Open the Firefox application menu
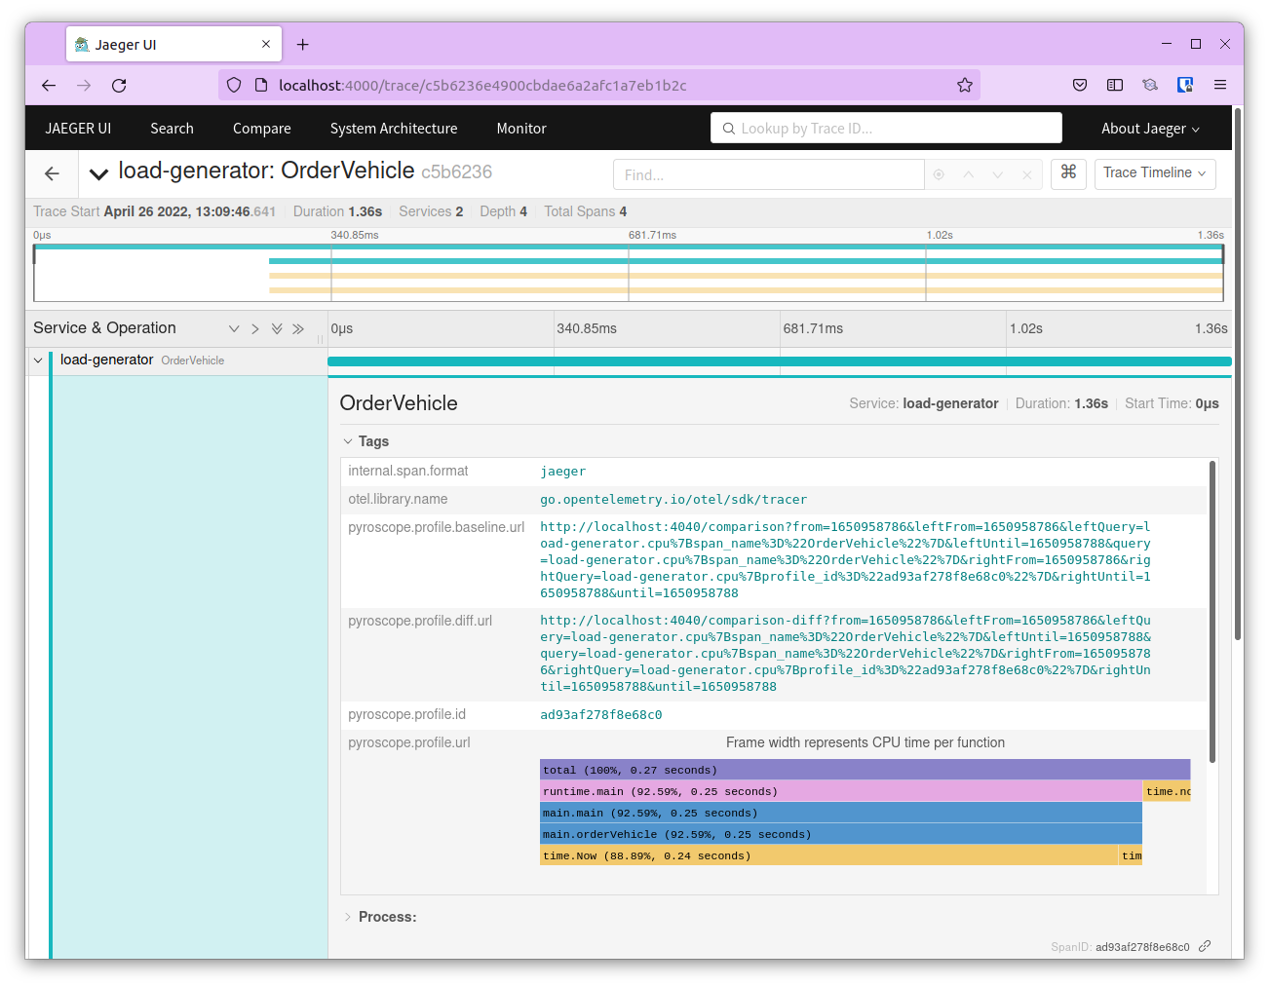This screenshot has height=987, width=1269. pos(1220,86)
